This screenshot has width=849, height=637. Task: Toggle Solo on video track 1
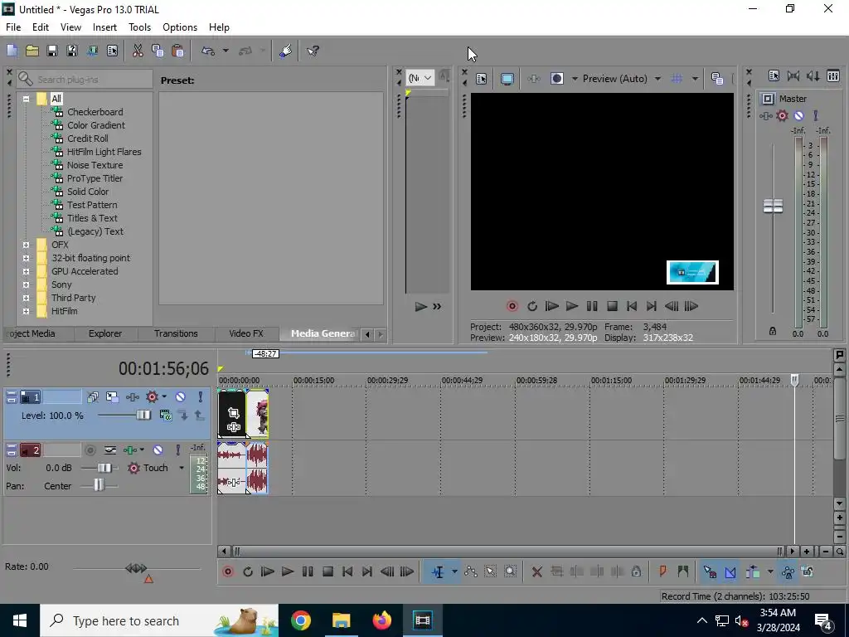point(200,397)
